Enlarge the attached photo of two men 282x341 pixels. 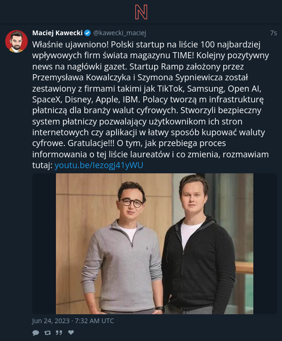(x=155, y=244)
